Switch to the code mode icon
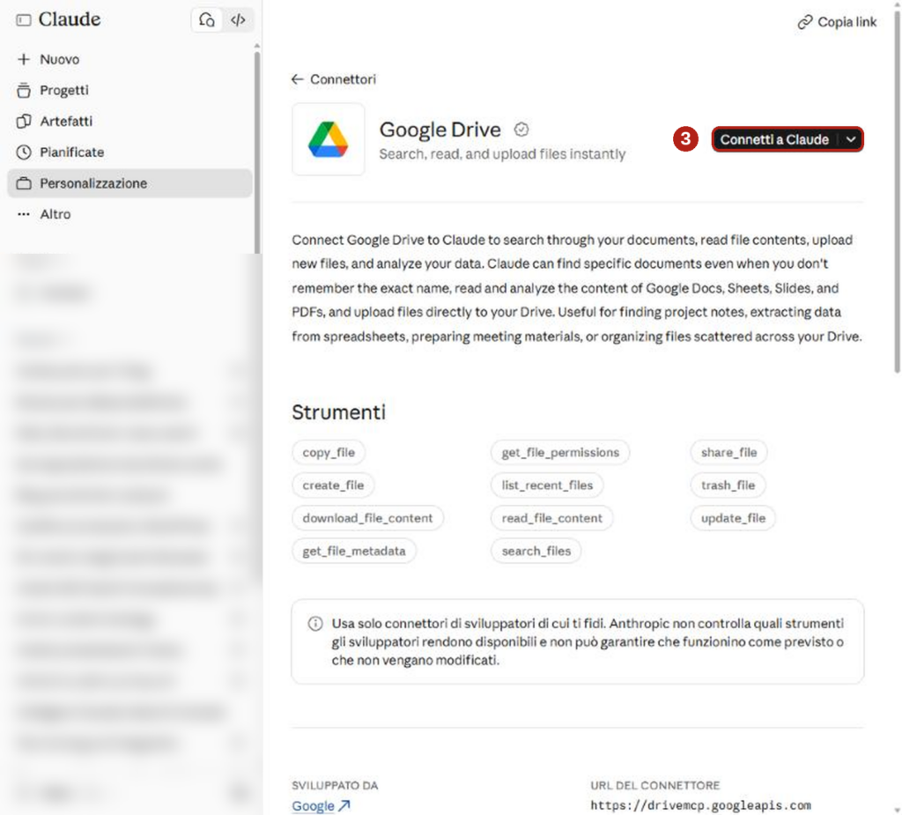 tap(238, 20)
